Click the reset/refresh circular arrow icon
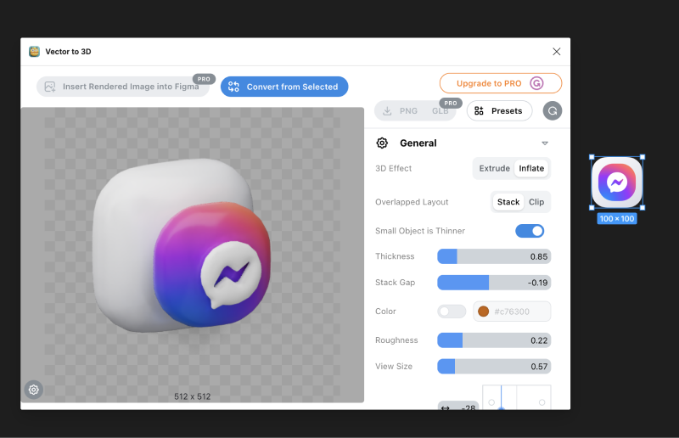Image resolution: width=679 pixels, height=438 pixels. tap(553, 111)
